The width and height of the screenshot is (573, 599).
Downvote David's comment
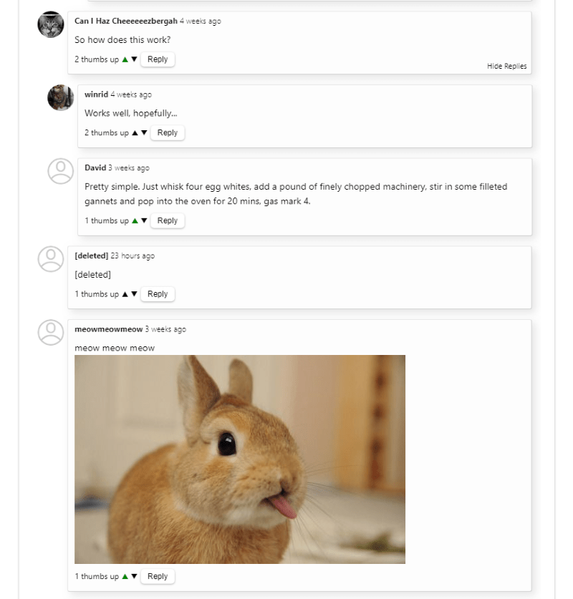(144, 220)
